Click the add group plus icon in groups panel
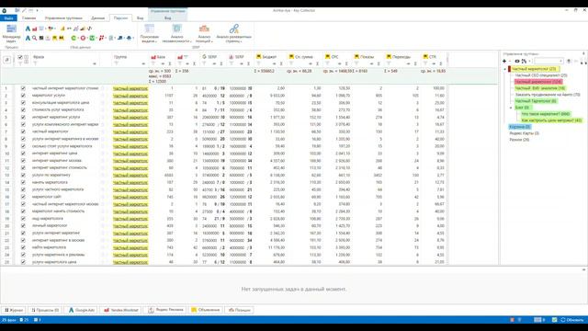This screenshot has width=588, height=331. coord(504,62)
